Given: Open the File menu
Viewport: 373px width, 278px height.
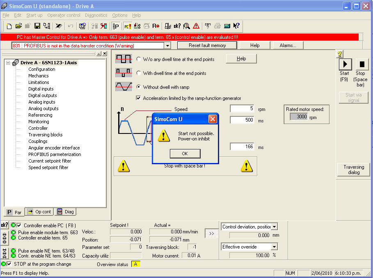Looking at the screenshot, I should [6, 15].
